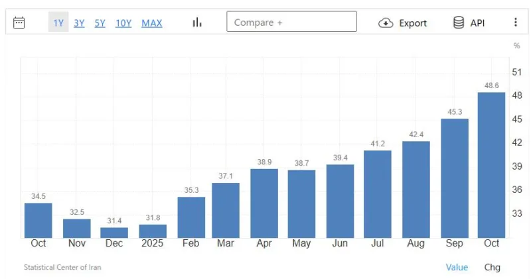531x279 pixels.
Task: Click the Export cloud download icon
Action: click(386, 23)
